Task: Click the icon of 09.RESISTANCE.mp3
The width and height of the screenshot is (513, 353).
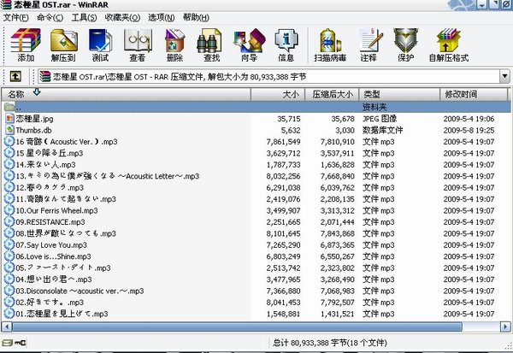Action: click(x=9, y=221)
